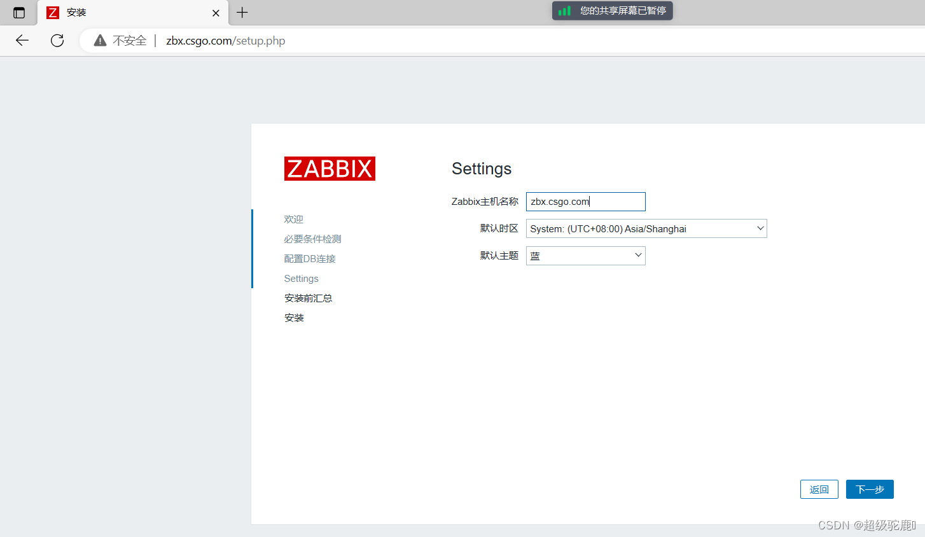Open the 默认主题 theme dropdown
The image size is (925, 537).
pos(586,256)
